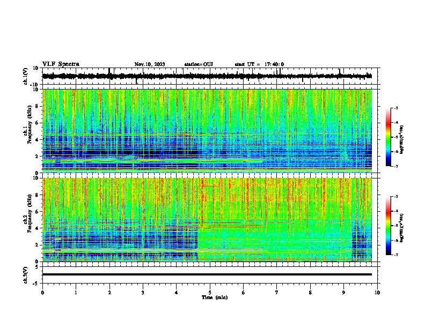425x328 pixels.
Task: Click the 8 kHz tick on ch.1 frequency axis
Action: click(x=37, y=106)
